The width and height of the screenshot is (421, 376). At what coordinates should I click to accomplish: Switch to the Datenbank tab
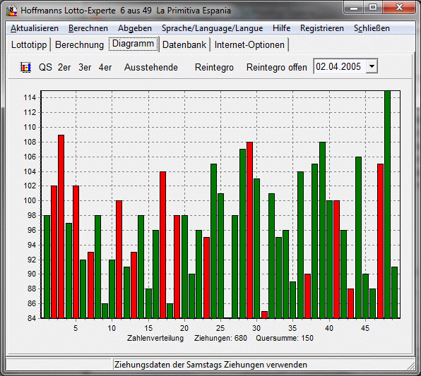coord(184,44)
